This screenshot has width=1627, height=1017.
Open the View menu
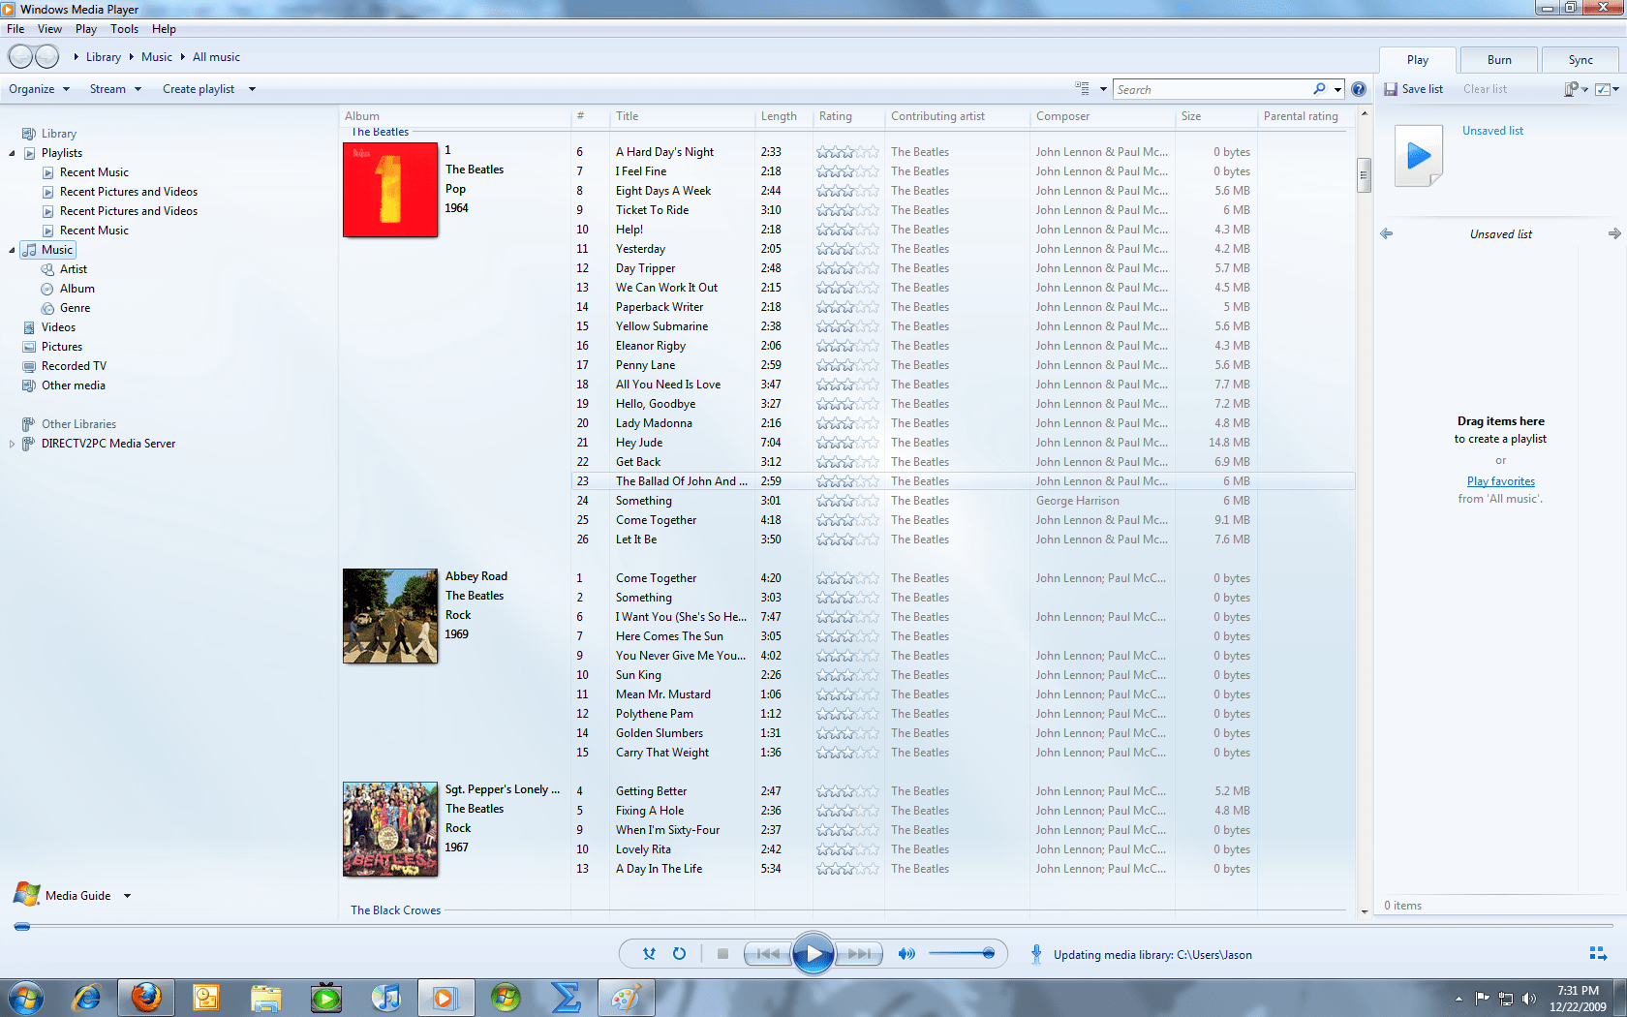point(49,29)
